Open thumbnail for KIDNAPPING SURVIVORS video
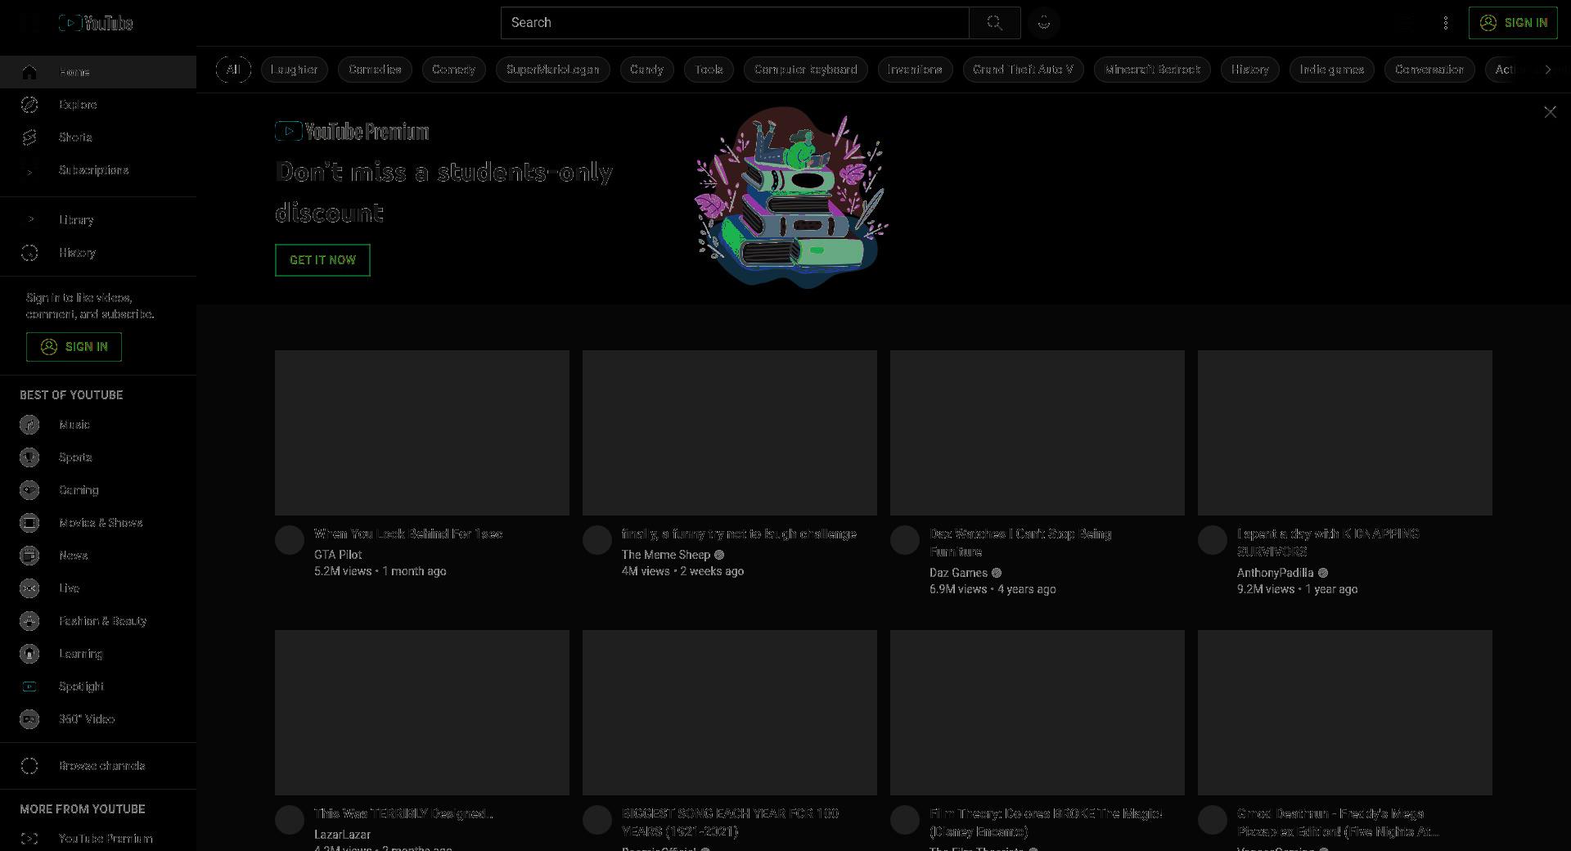Image resolution: width=1571 pixels, height=851 pixels. click(x=1345, y=433)
